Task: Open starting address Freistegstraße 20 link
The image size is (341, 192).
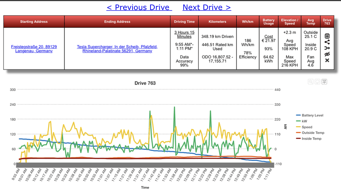Action: 34,49
